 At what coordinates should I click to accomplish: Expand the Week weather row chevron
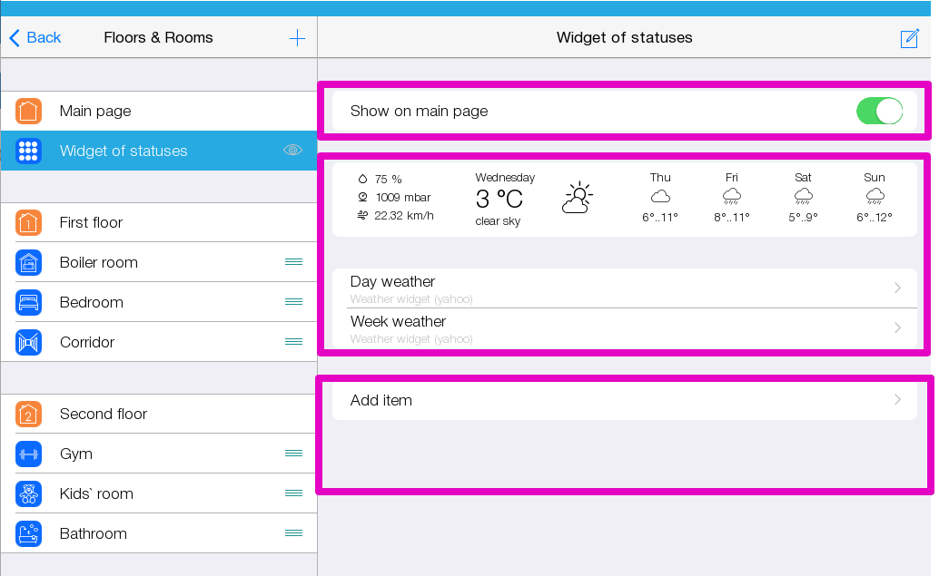coord(897,327)
